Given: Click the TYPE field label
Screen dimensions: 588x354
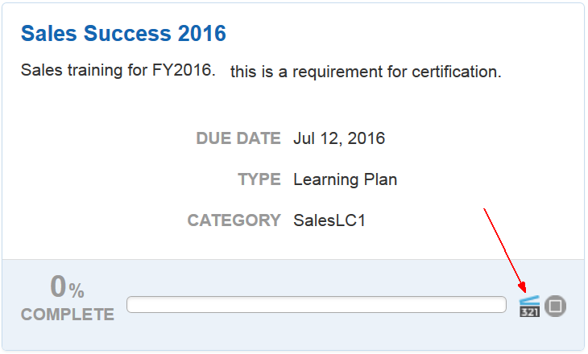Looking at the screenshot, I should point(259,179).
